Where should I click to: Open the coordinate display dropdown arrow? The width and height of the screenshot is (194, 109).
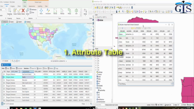click(x=66, y=61)
